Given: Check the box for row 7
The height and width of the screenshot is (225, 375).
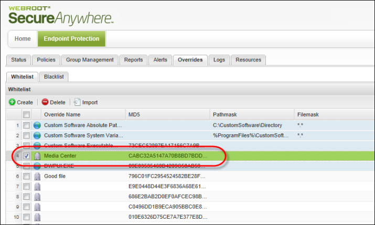Looking at the screenshot, I should coord(26,187).
